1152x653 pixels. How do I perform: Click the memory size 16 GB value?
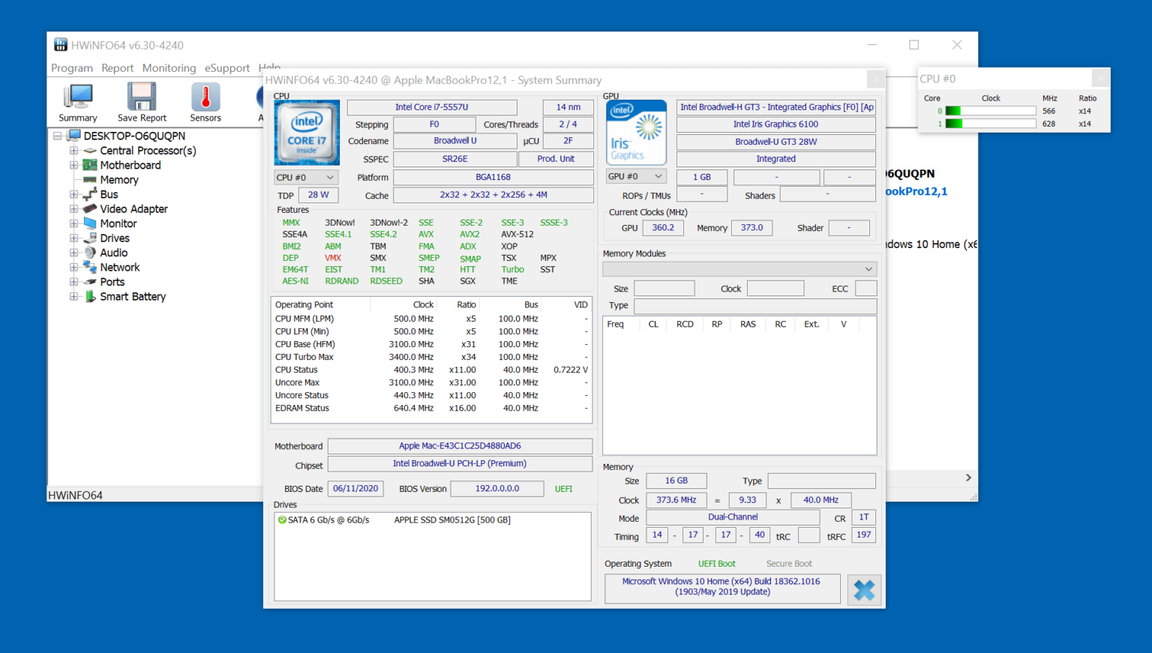click(676, 481)
